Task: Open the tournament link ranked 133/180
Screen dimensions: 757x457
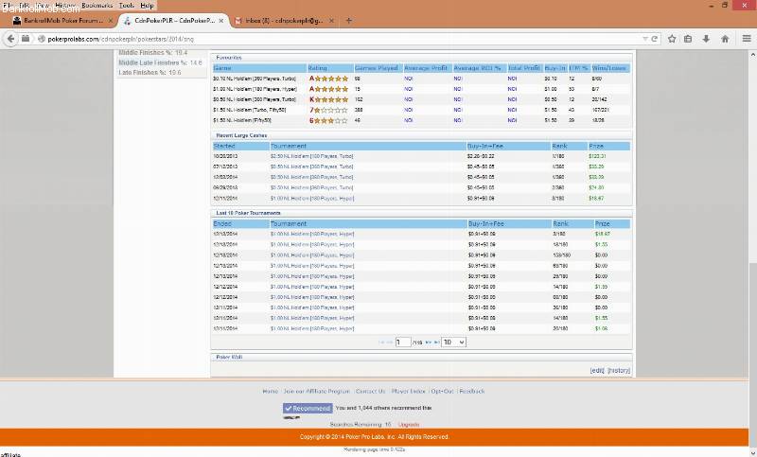Action: (312, 255)
